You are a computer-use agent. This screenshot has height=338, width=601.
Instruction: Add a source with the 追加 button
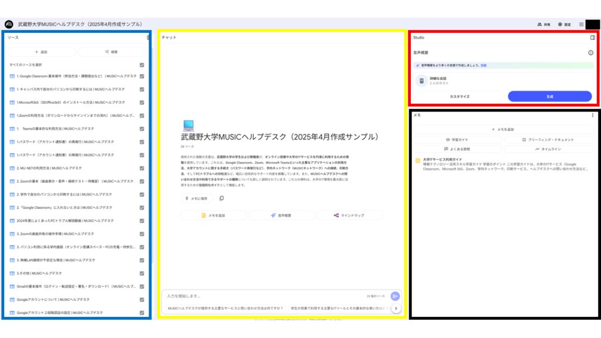coord(42,52)
